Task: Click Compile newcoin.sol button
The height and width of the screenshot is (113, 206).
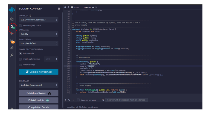Action: 39,72
